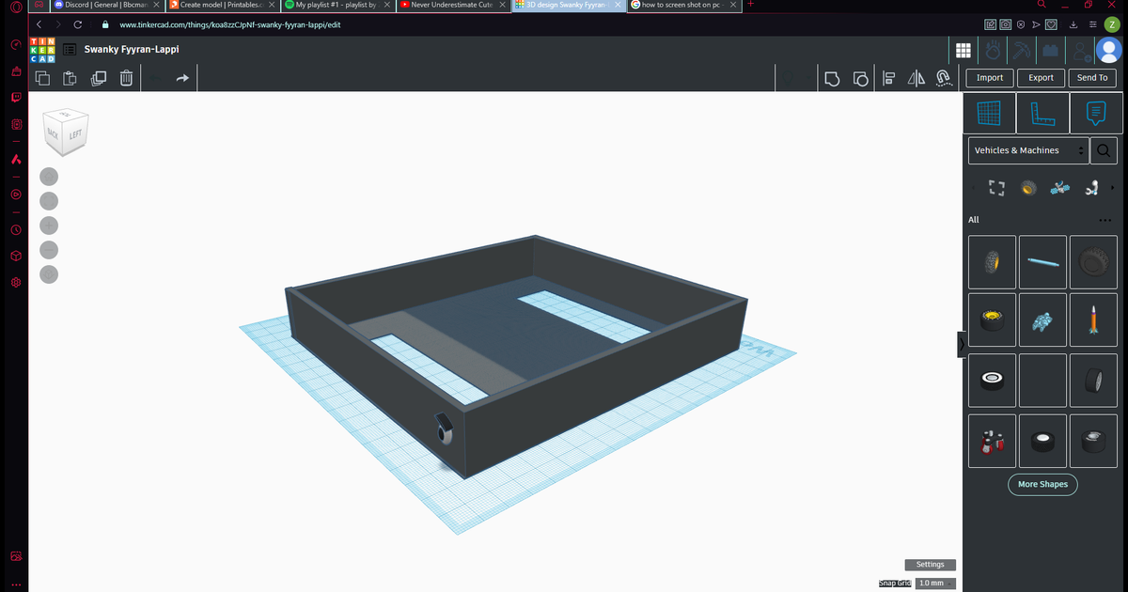This screenshot has width=1128, height=592.
Task: Select the Ungroup tool
Action: click(x=861, y=78)
